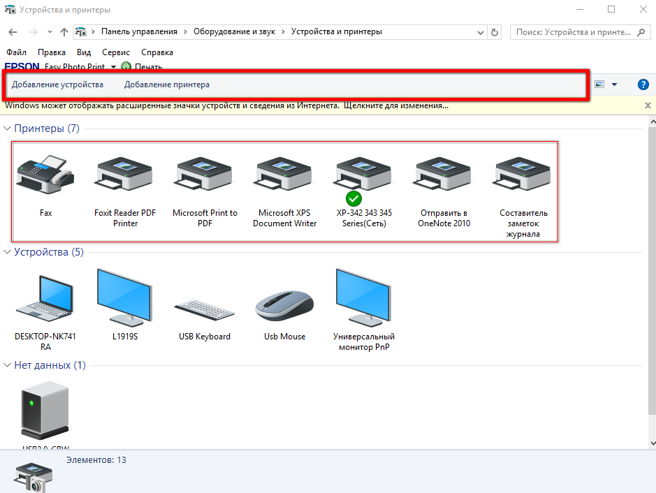
Task: Click the Easy Photo Print toolbar label
Action: [75, 66]
